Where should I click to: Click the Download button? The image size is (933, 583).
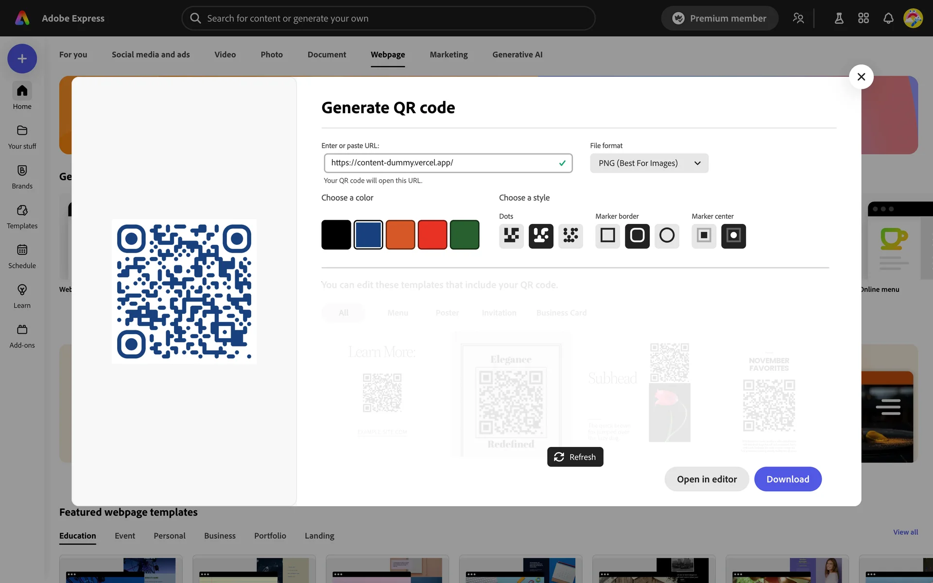(x=787, y=479)
